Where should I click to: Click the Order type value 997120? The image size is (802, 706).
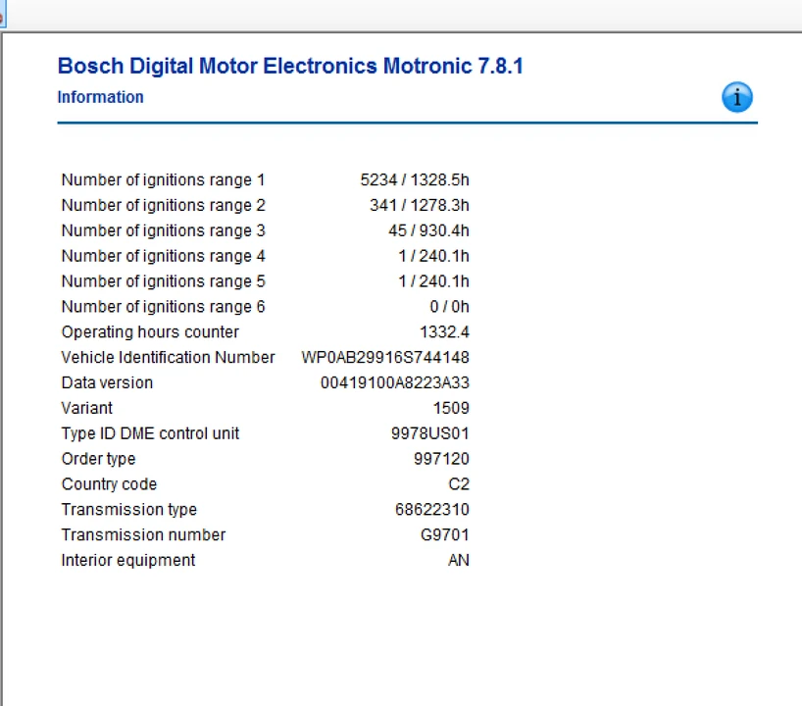coord(441,458)
